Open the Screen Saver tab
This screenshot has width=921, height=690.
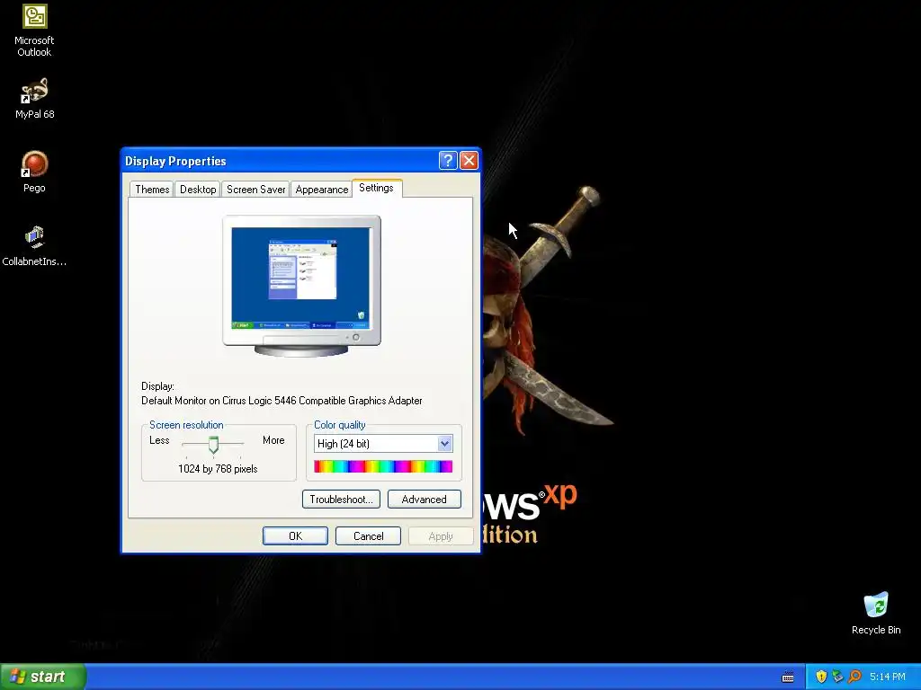255,189
